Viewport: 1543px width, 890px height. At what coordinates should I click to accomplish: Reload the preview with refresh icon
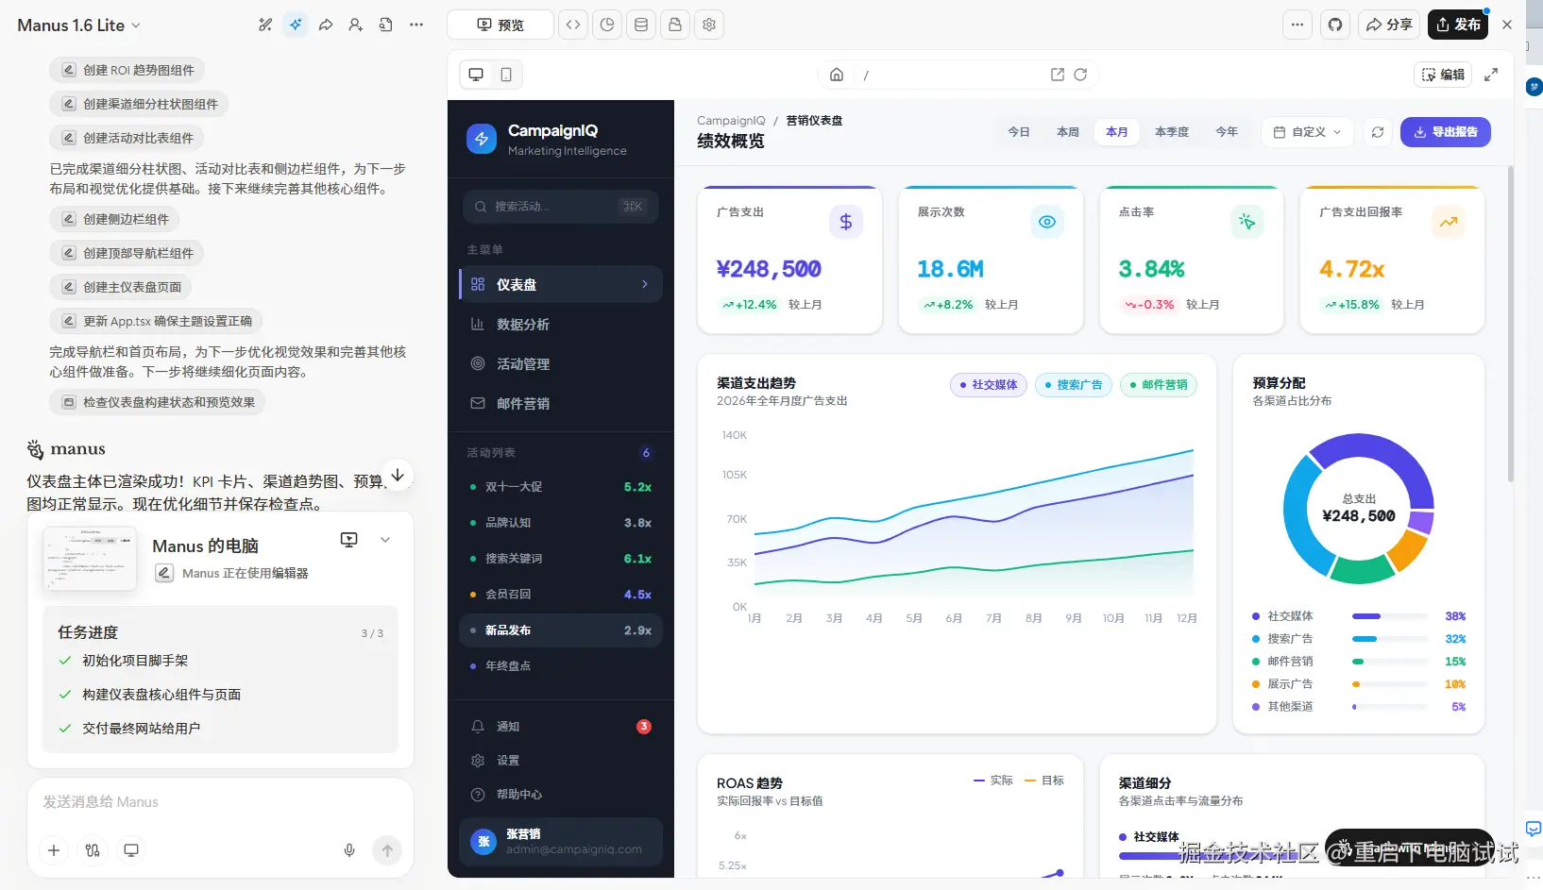tap(1080, 75)
